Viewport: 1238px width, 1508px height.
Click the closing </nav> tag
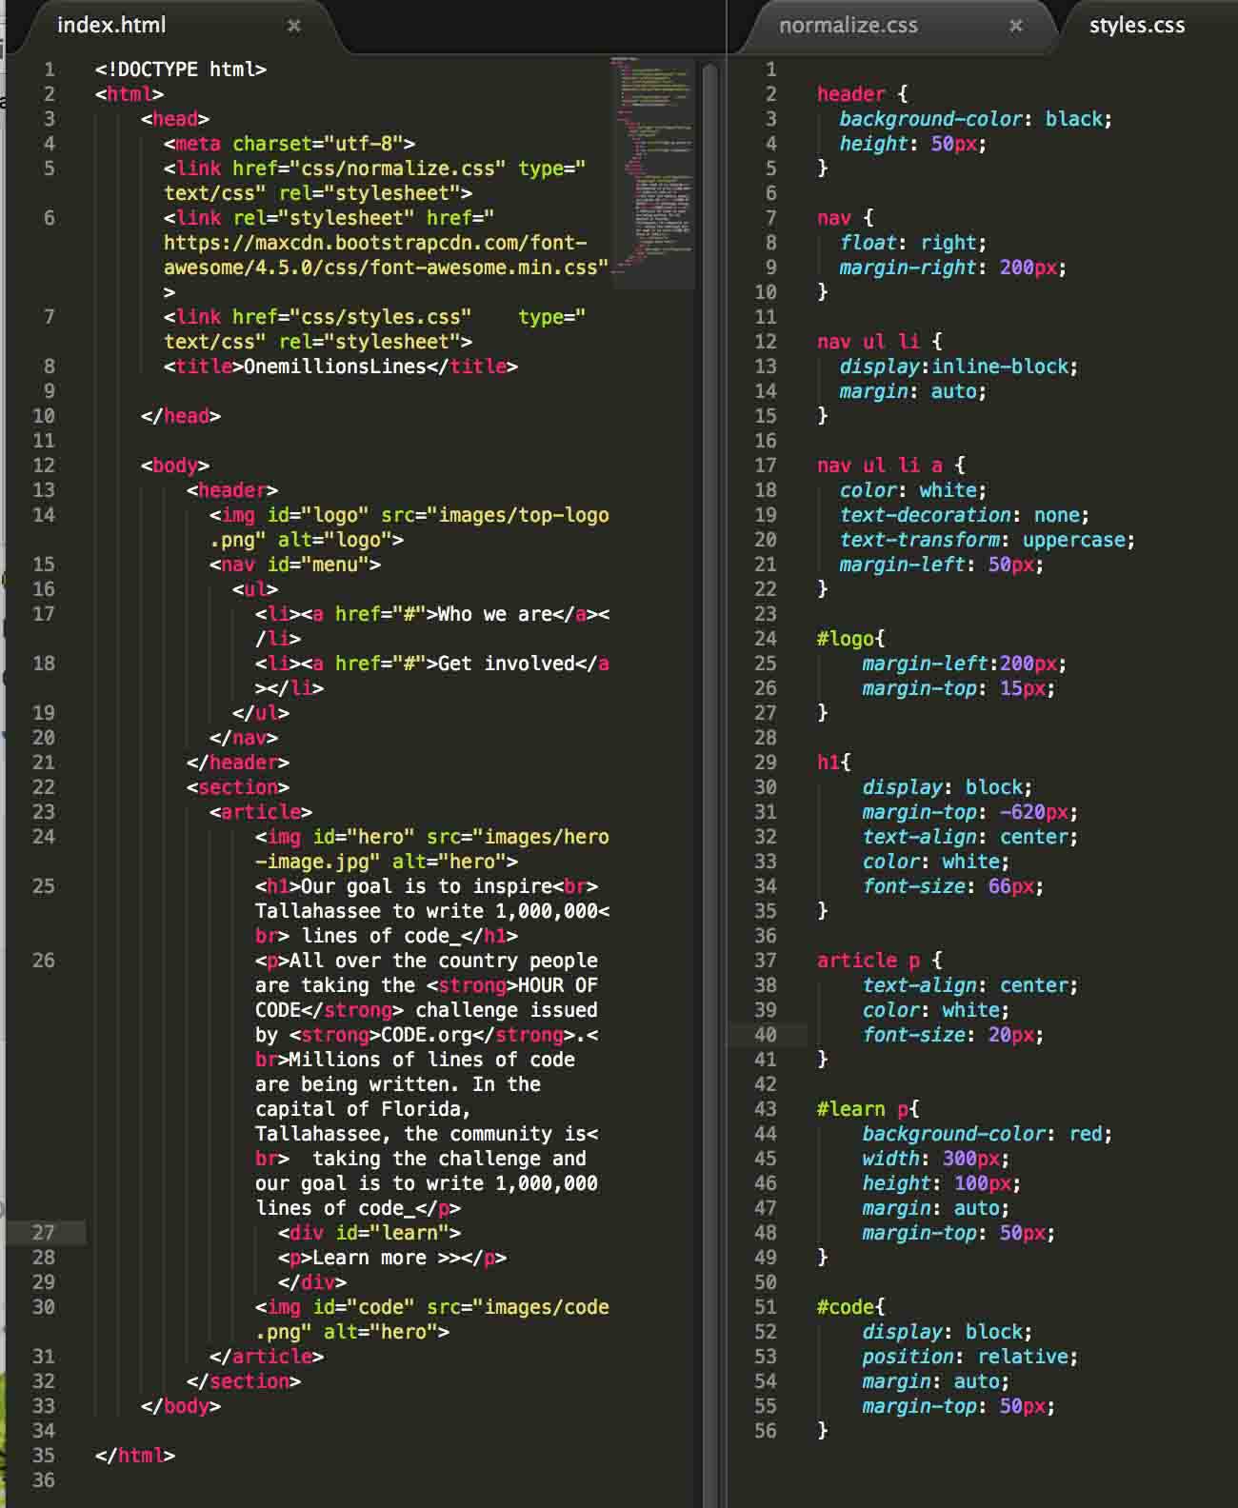pos(244,738)
